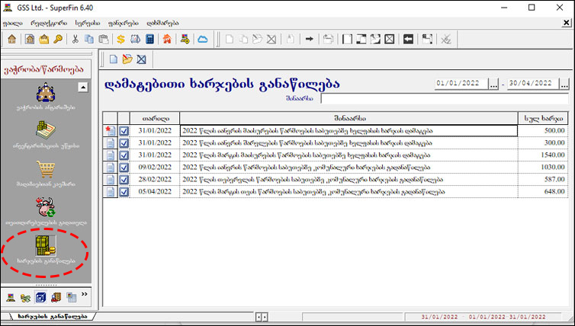
Task: Click the open yellow envelope icon in the toolbar
Action: [44, 39]
